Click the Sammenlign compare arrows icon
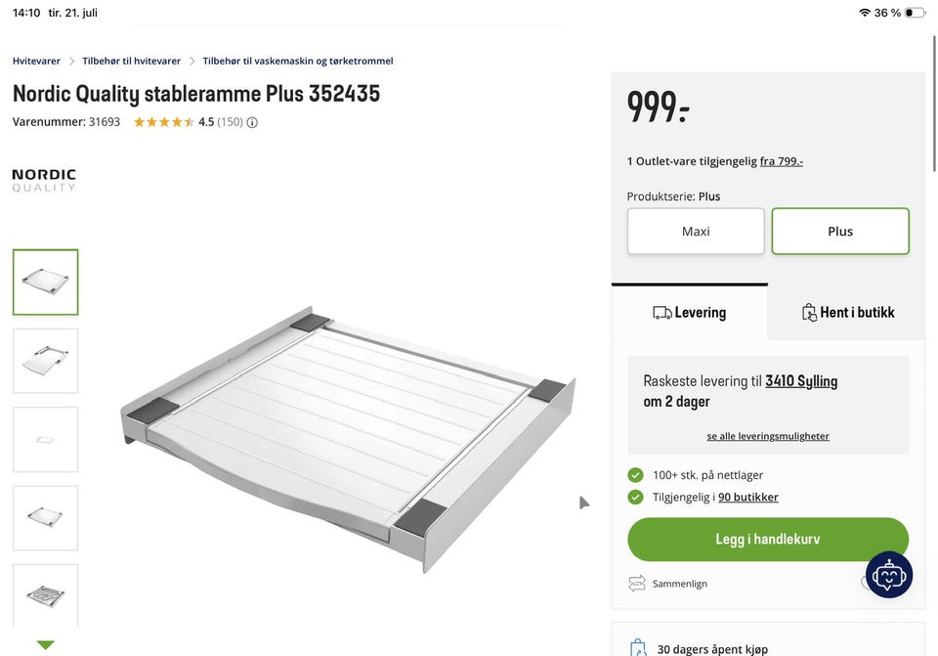This screenshot has height=656, width=938. coord(636,583)
